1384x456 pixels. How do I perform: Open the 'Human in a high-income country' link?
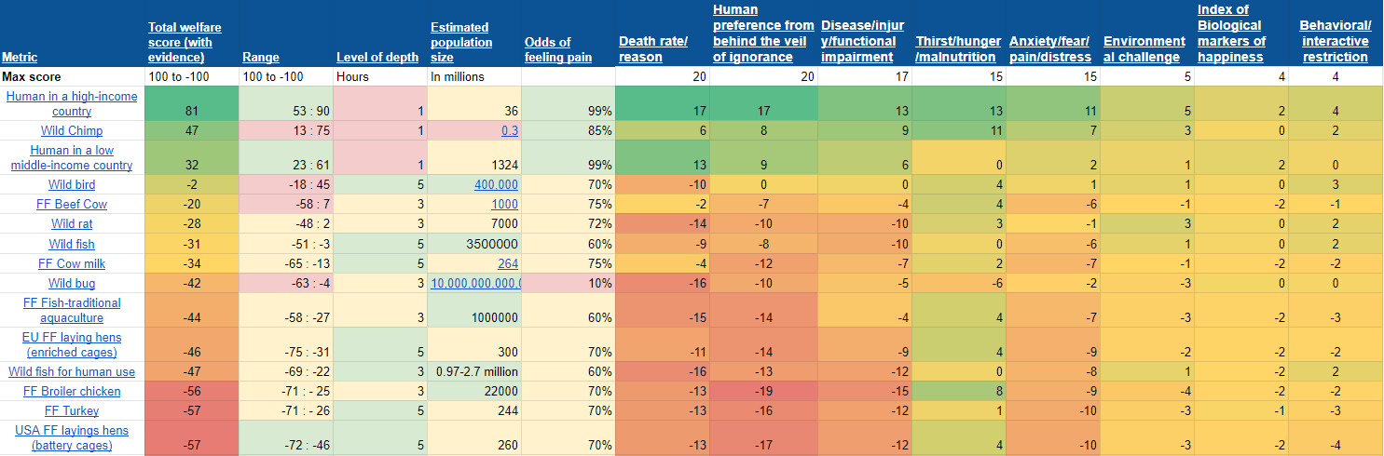point(72,104)
